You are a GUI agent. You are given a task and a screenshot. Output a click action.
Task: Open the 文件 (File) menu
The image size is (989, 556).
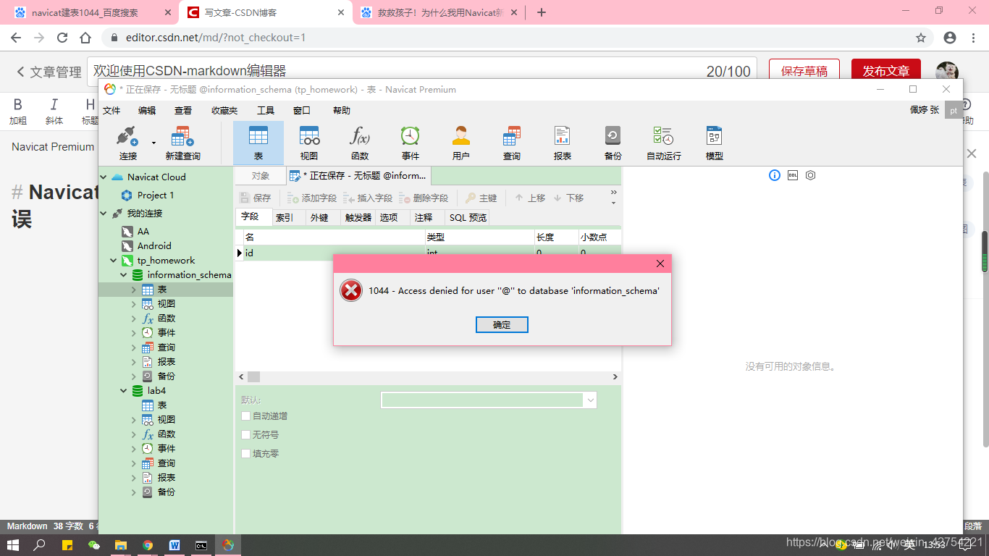pyautogui.click(x=111, y=111)
